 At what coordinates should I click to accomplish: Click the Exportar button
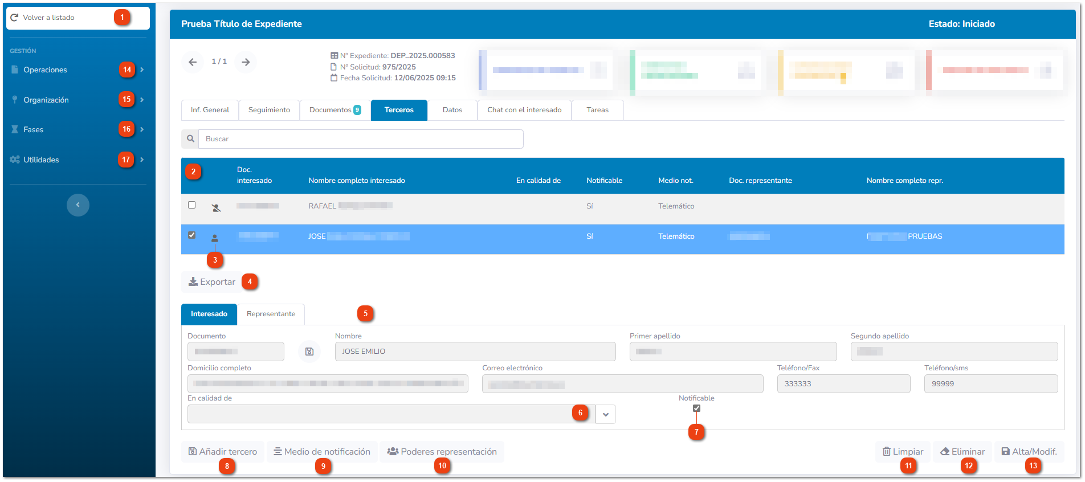click(x=212, y=282)
